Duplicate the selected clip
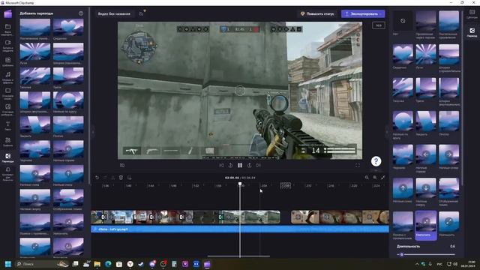 (x=129, y=178)
